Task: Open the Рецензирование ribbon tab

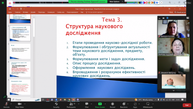Action: 72,12
